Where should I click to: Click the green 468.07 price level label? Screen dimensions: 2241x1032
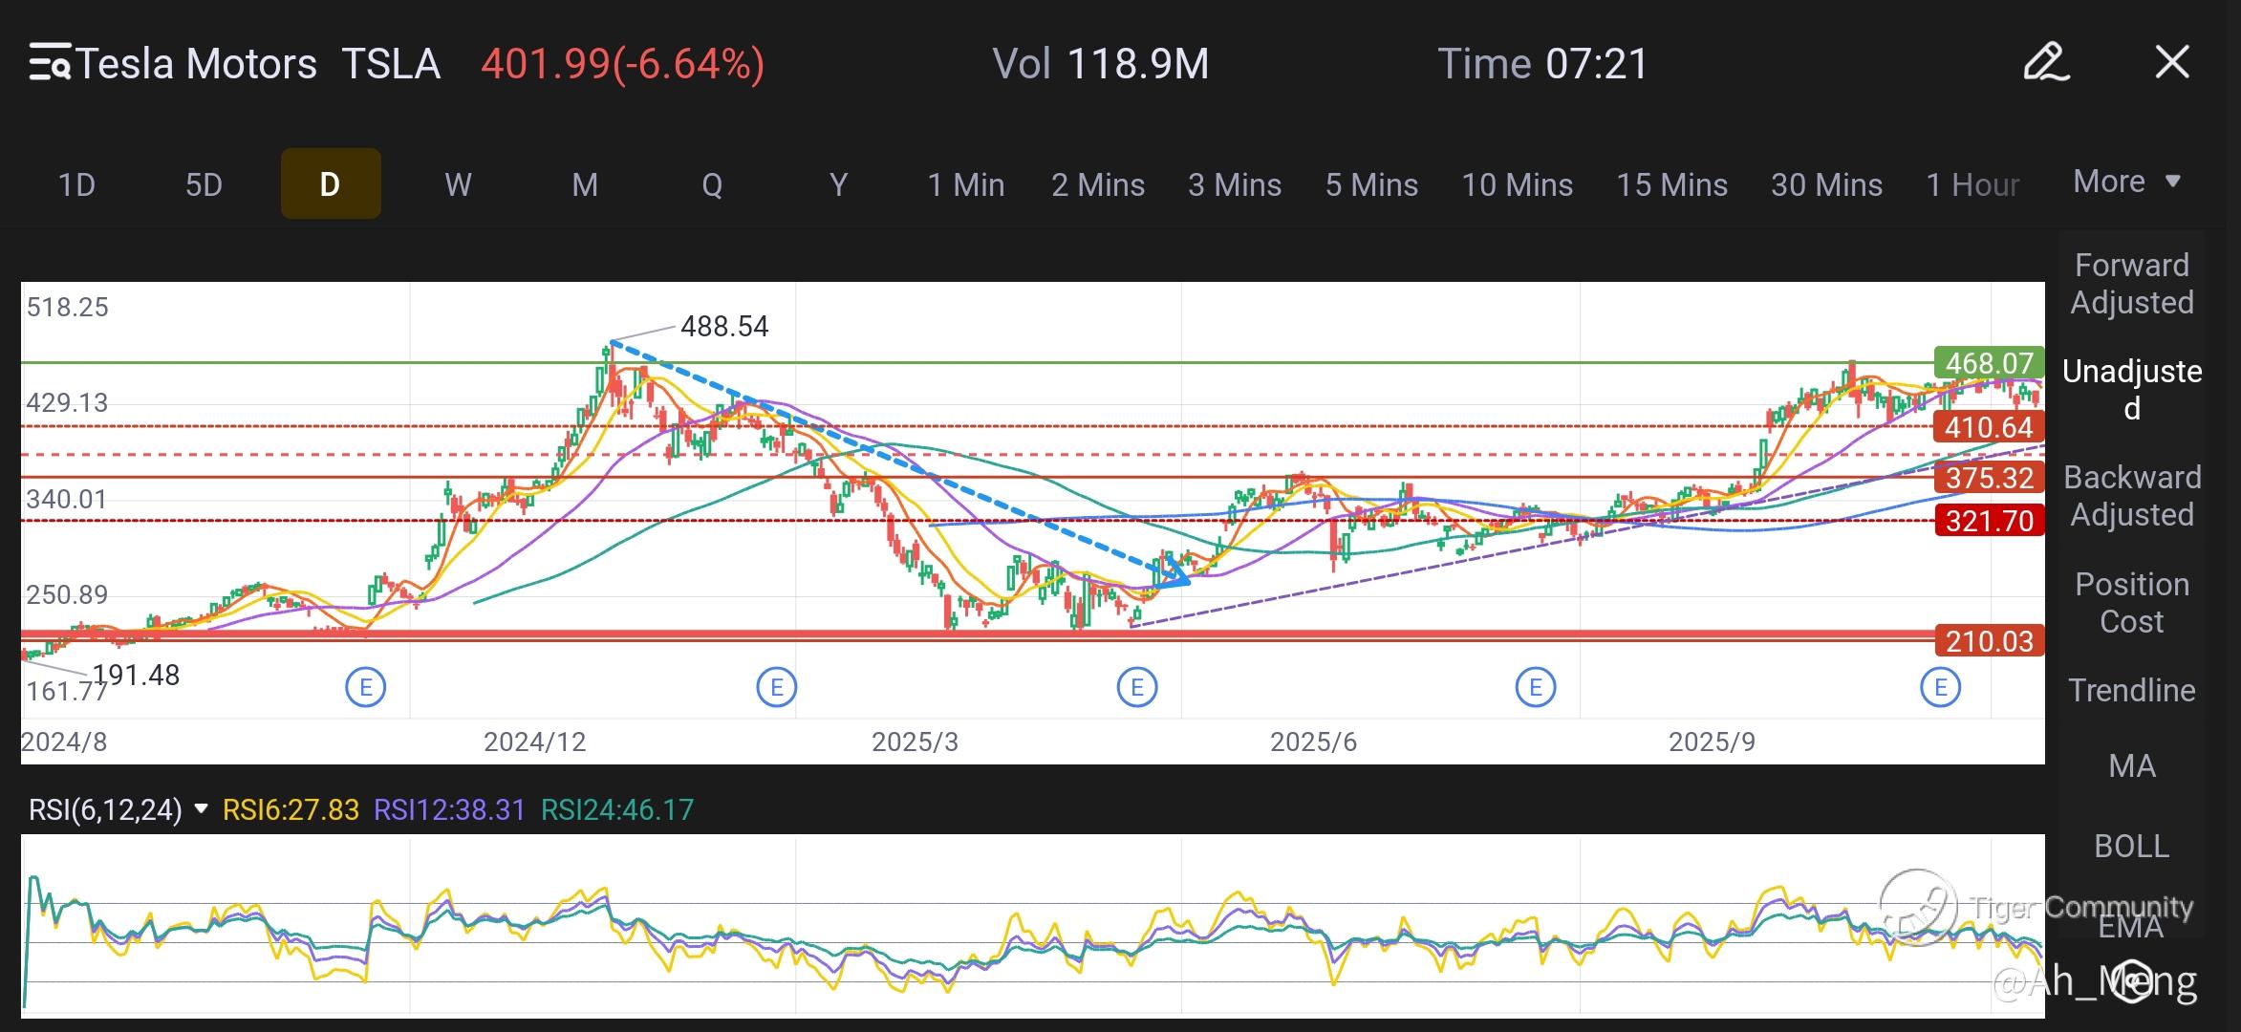coord(1989,363)
